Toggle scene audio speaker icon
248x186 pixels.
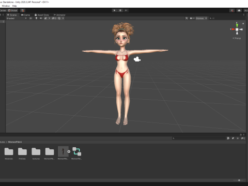coord(41,18)
